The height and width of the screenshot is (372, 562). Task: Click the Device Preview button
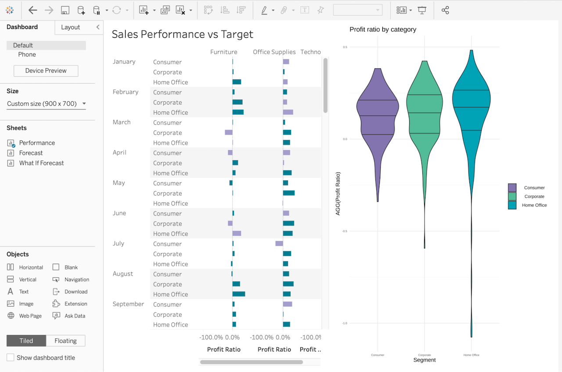point(46,71)
